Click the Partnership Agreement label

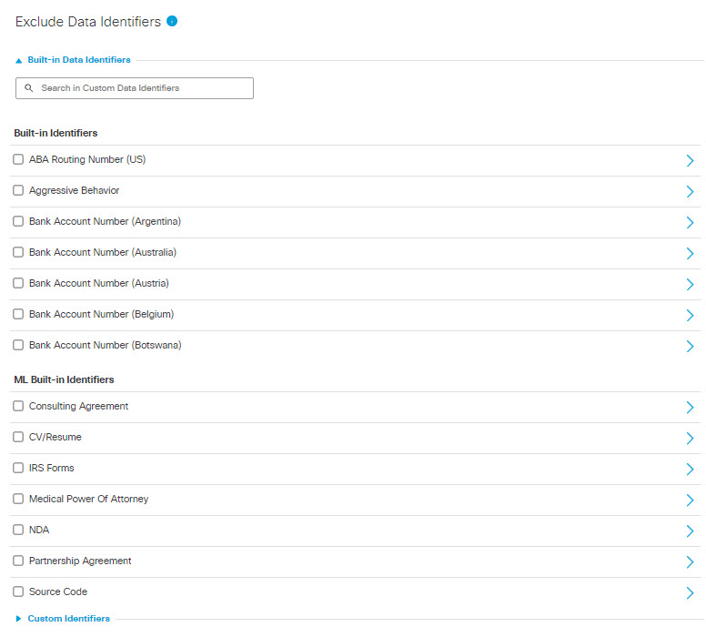pos(80,561)
